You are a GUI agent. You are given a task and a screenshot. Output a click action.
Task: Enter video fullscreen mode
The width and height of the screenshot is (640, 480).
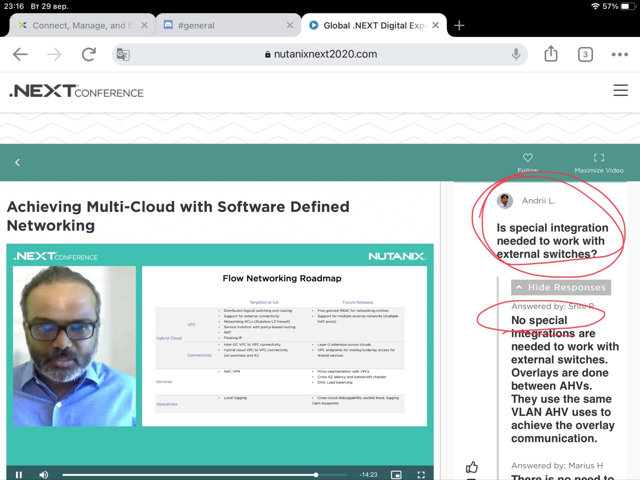[x=421, y=474]
